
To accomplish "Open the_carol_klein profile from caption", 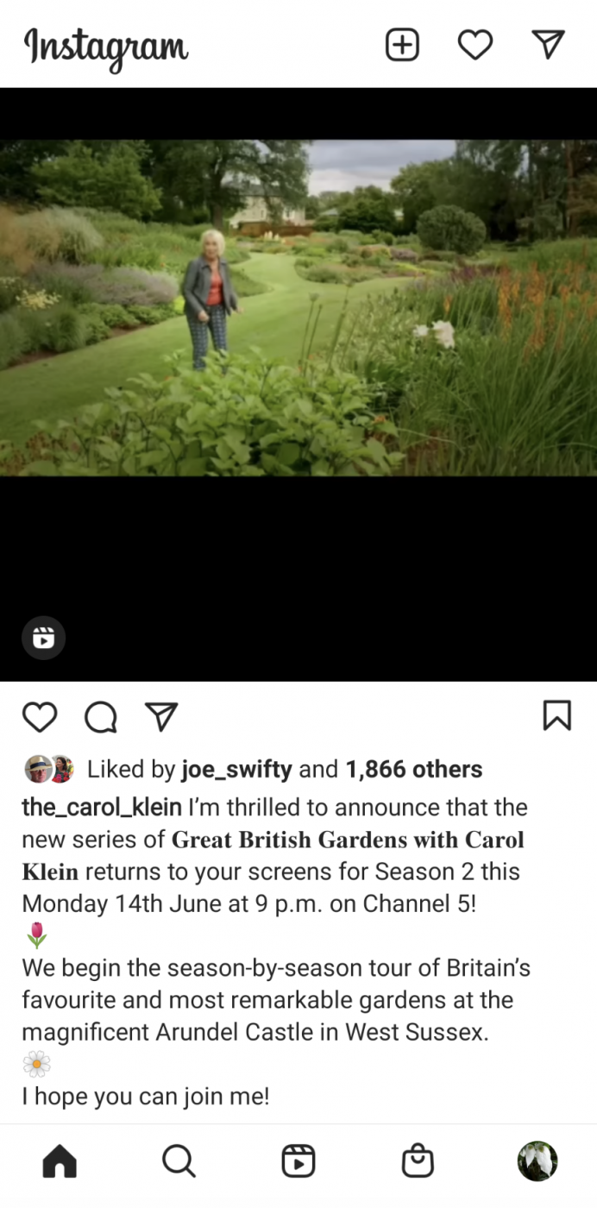I will (x=102, y=808).
